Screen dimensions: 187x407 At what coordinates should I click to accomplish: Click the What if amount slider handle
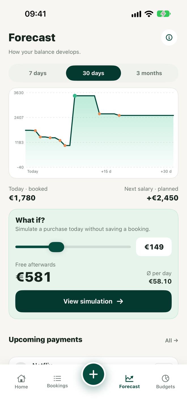click(56, 247)
